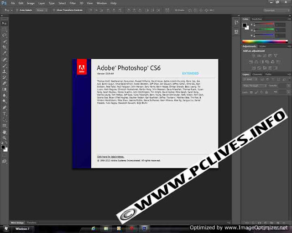The image size is (292, 233).
Task: Click the legal notices link
Action: pyautogui.click(x=110, y=157)
